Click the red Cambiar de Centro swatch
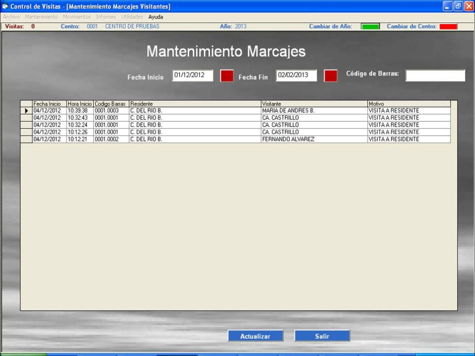This screenshot has width=475, height=356. pos(448,26)
